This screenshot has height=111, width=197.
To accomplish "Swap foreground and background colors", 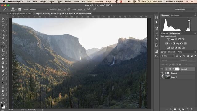I will (x=4, y=102).
